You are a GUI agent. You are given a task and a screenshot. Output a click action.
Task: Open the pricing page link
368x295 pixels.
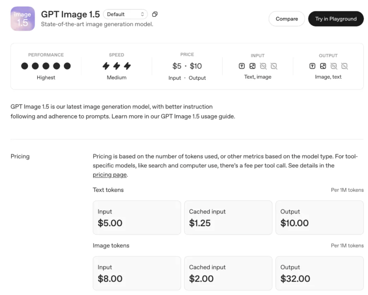tap(110, 175)
